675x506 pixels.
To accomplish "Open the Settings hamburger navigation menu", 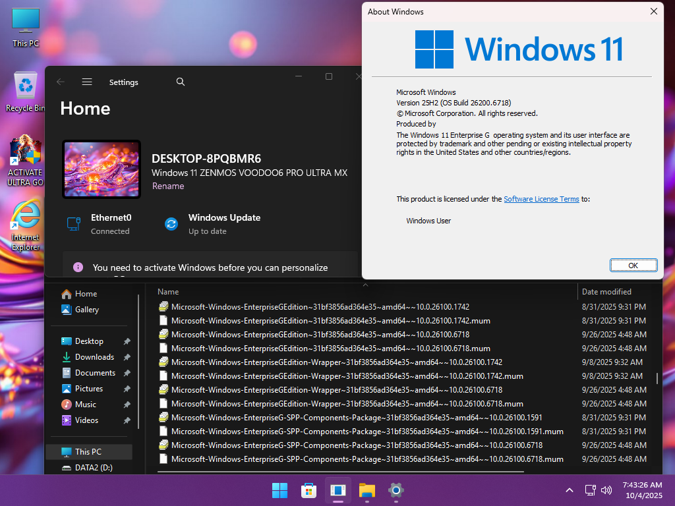I will point(87,82).
